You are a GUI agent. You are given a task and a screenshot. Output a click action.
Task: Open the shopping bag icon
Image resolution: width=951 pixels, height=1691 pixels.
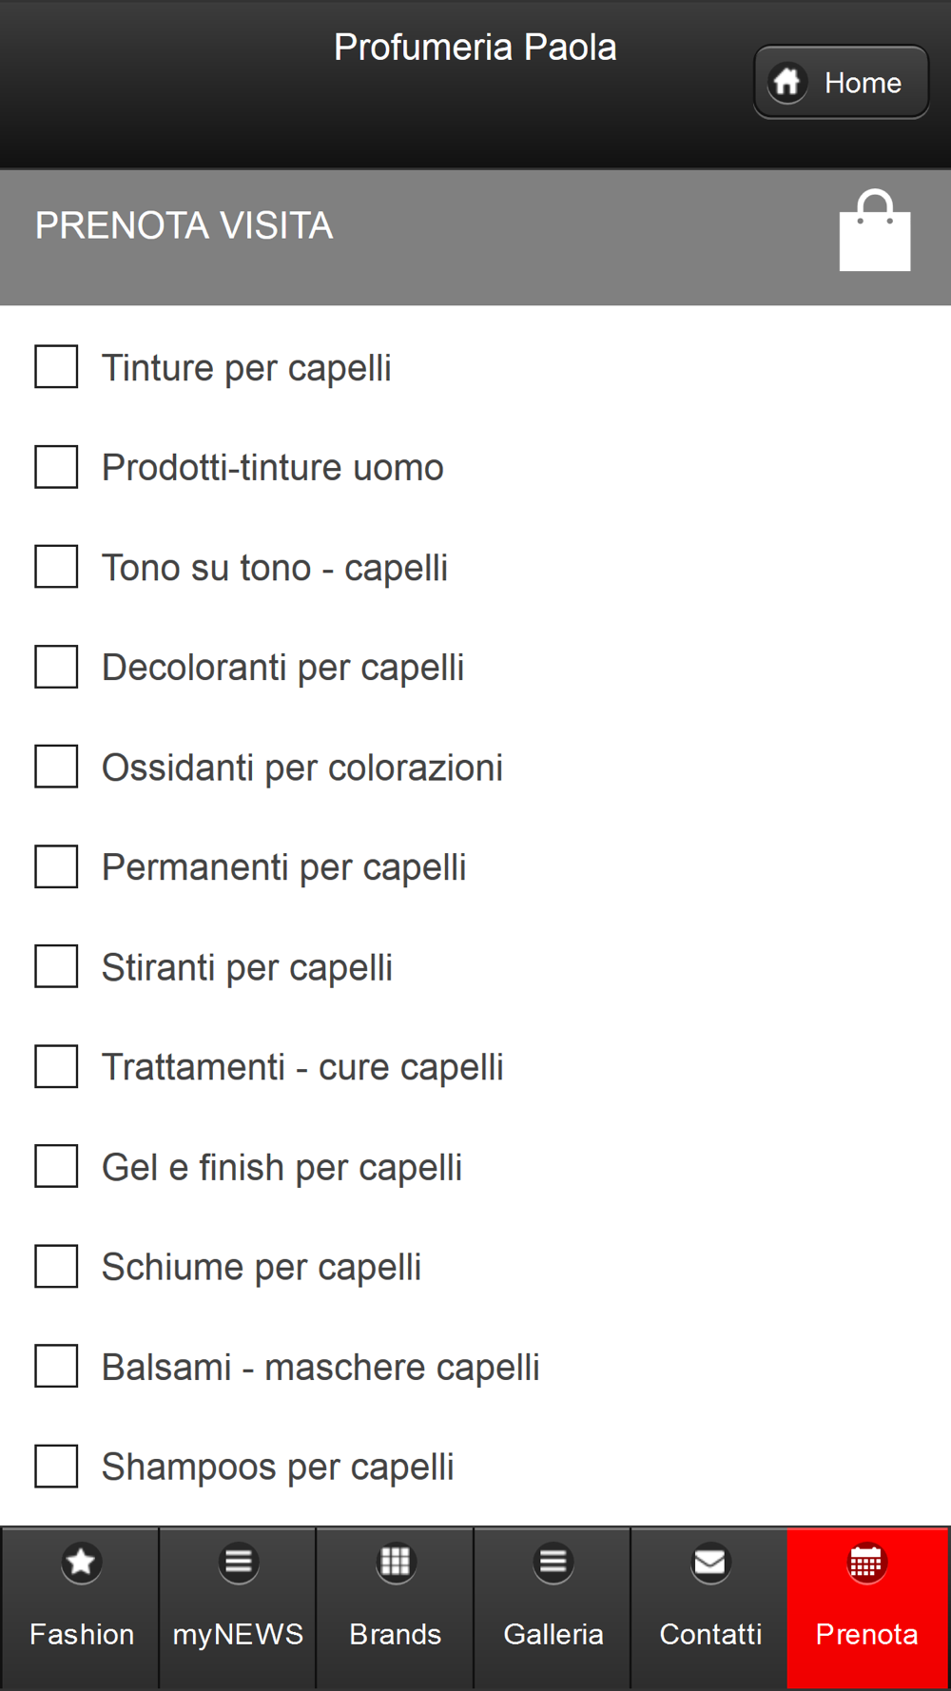pyautogui.click(x=875, y=231)
